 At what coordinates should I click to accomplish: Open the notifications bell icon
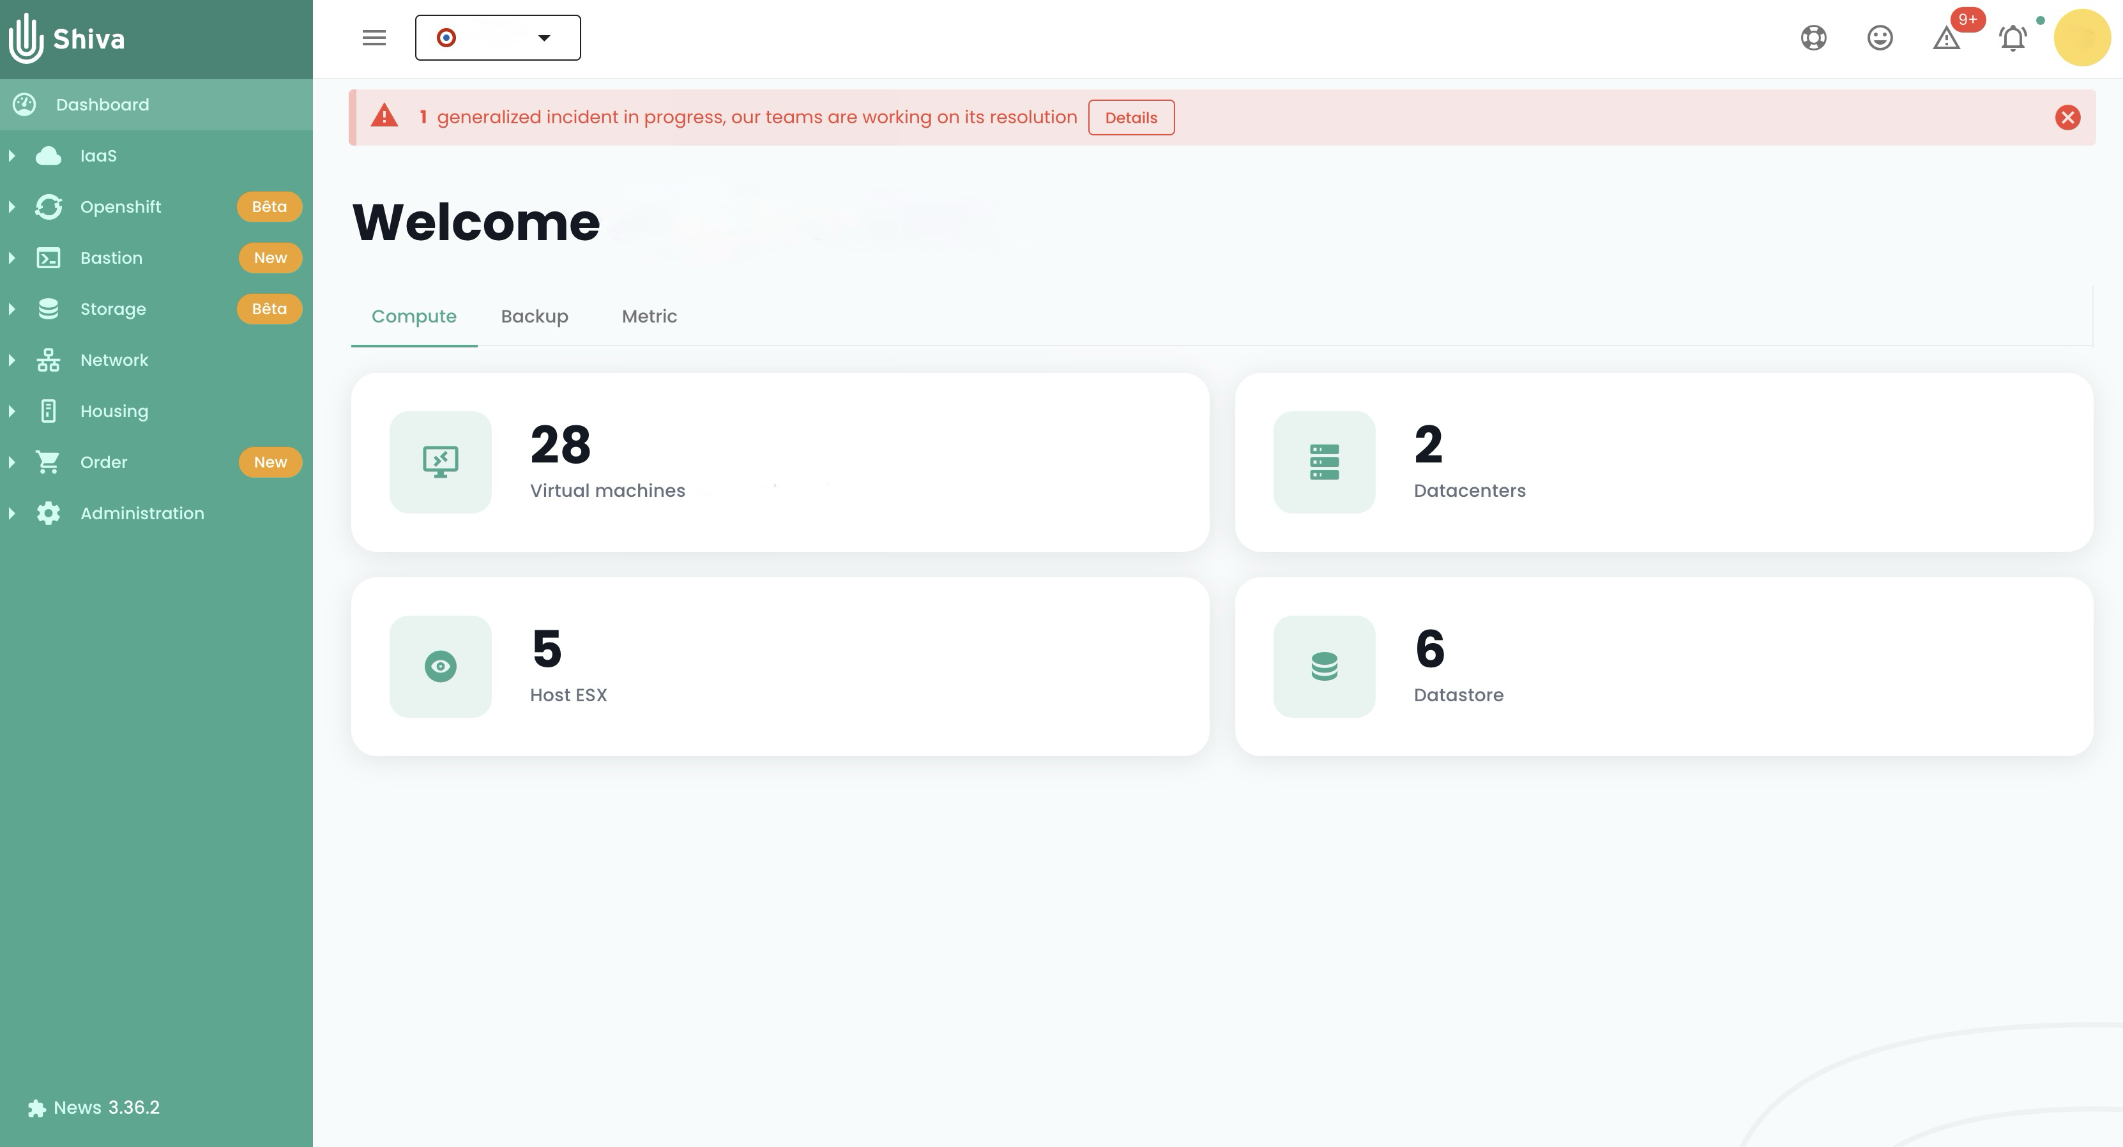2013,38
